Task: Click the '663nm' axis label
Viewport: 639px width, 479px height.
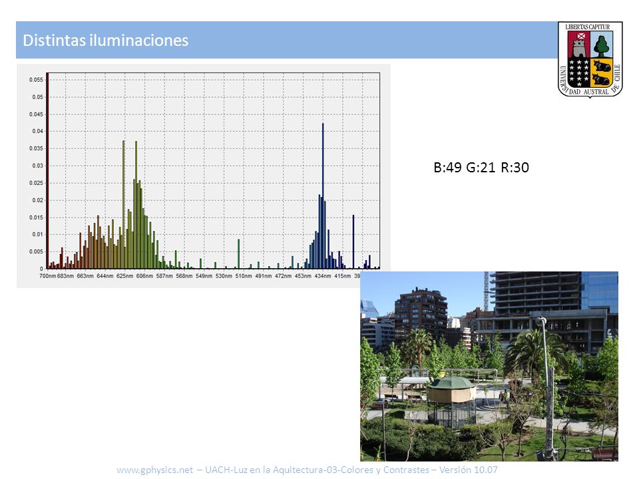Action: pyautogui.click(x=85, y=276)
